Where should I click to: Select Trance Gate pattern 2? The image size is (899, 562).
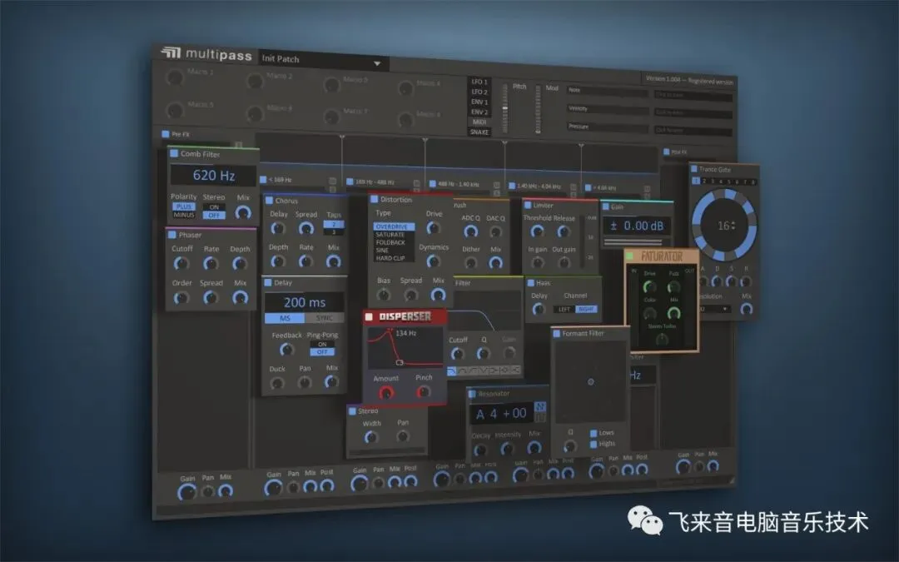(x=704, y=182)
